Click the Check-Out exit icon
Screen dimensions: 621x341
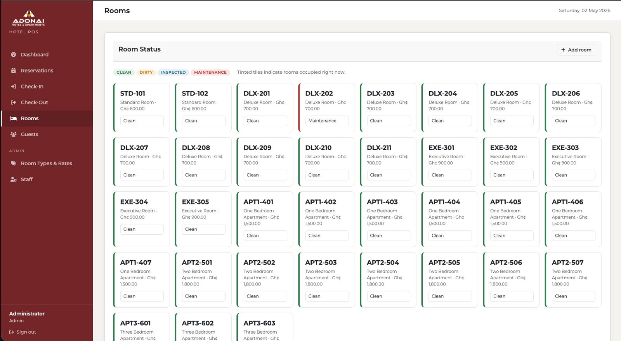(x=14, y=102)
